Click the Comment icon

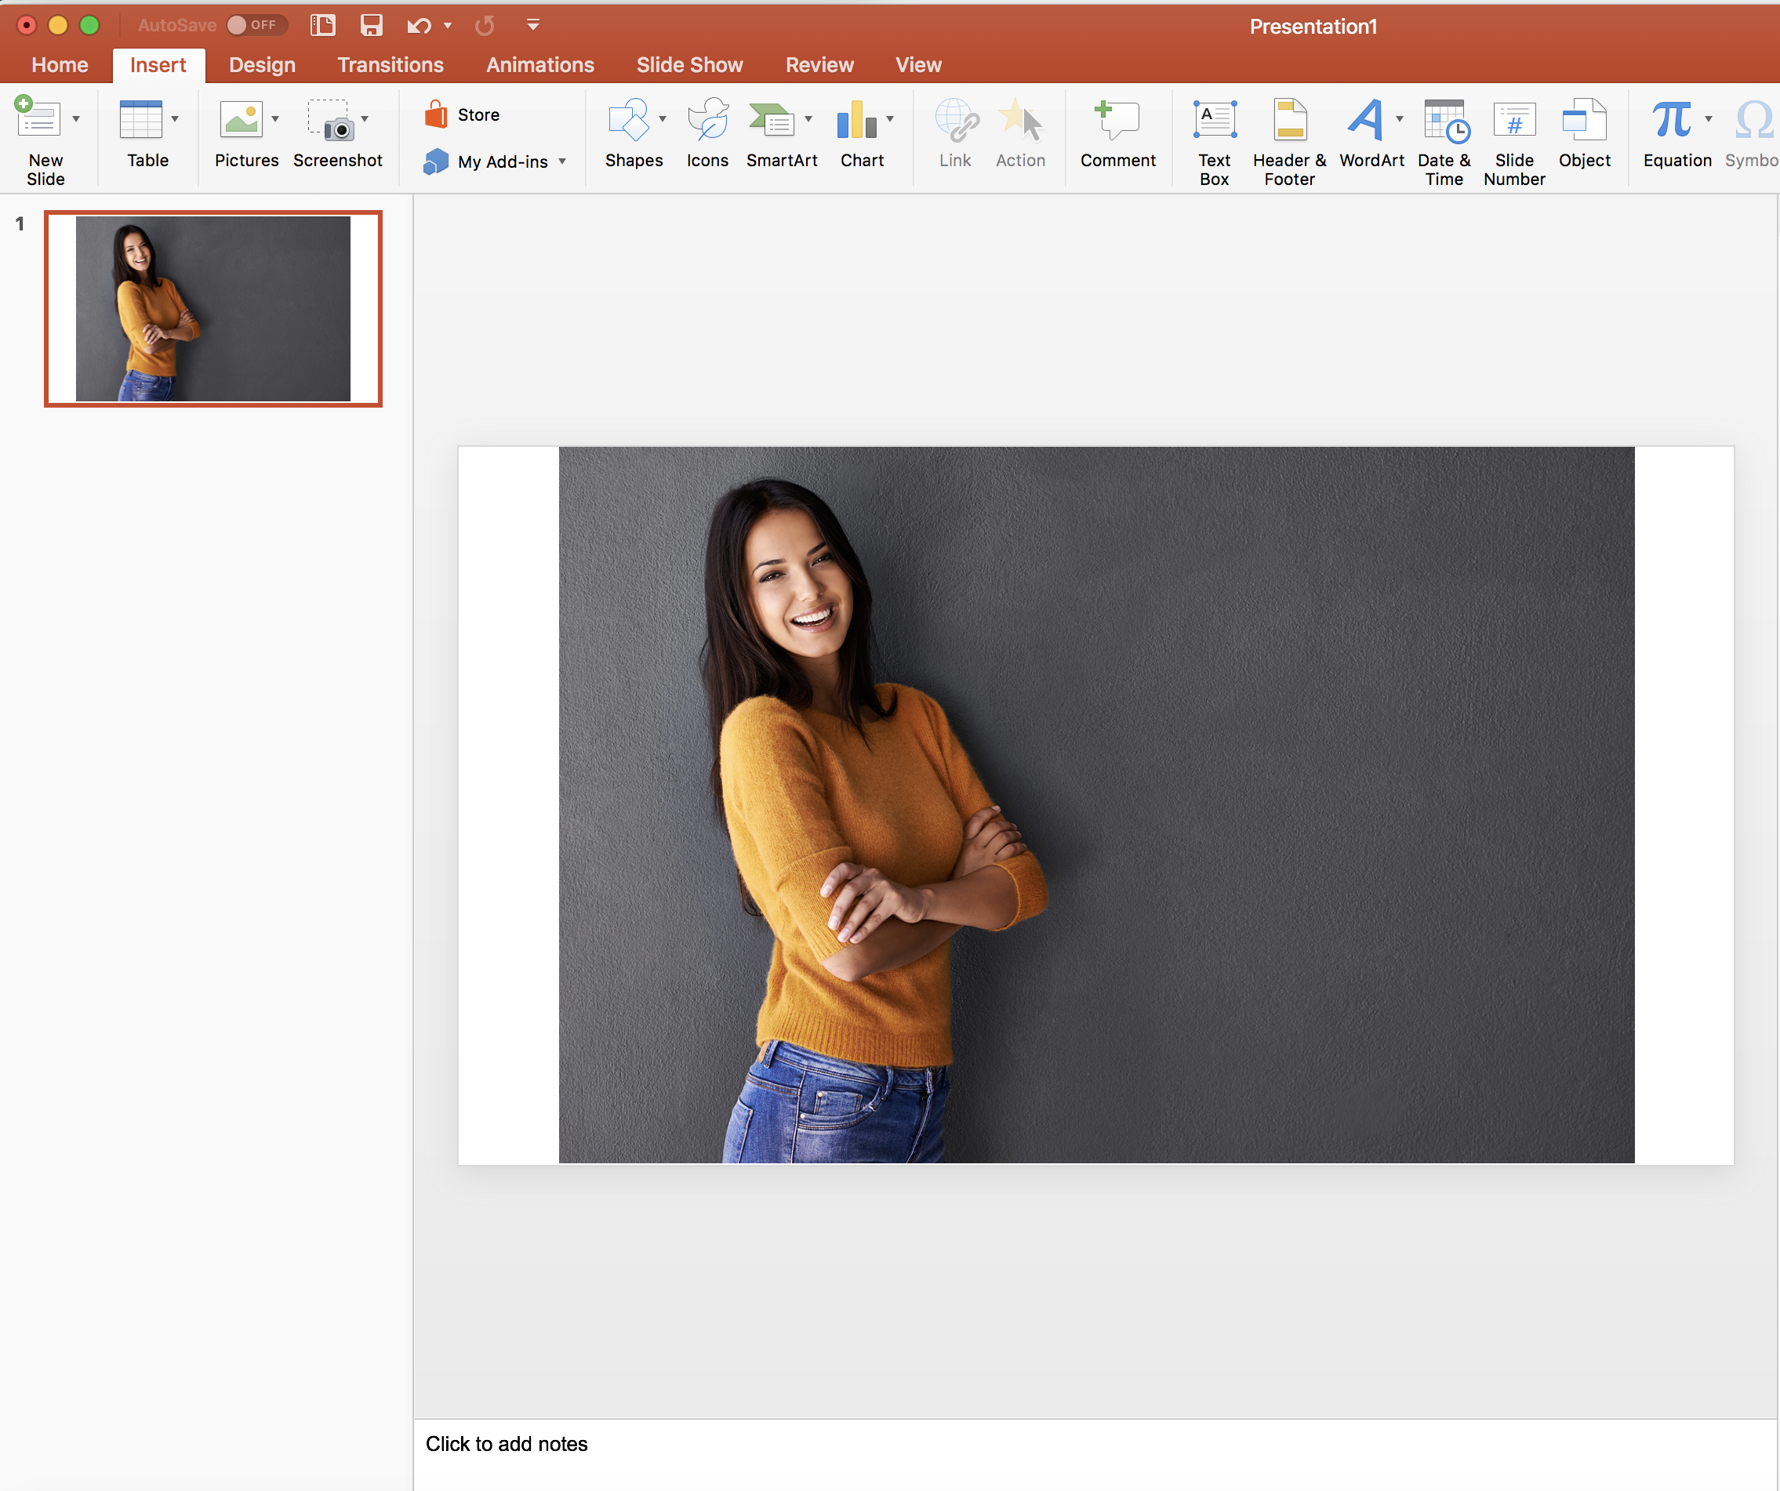tap(1116, 137)
